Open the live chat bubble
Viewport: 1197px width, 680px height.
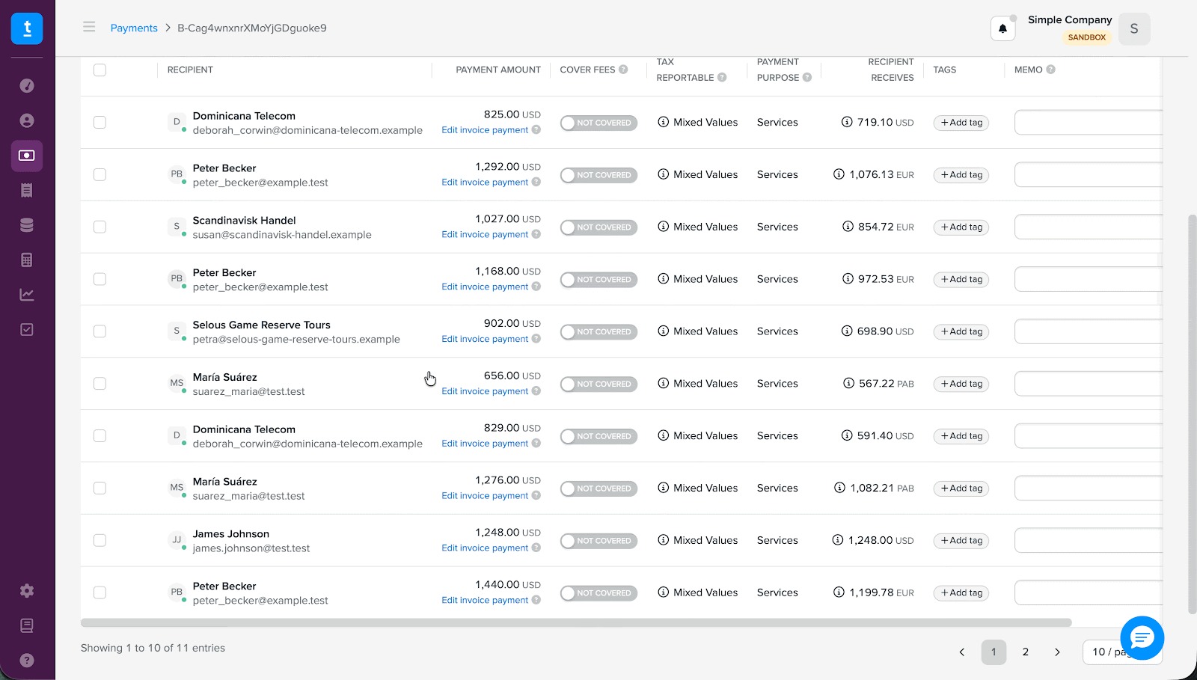[1142, 637]
